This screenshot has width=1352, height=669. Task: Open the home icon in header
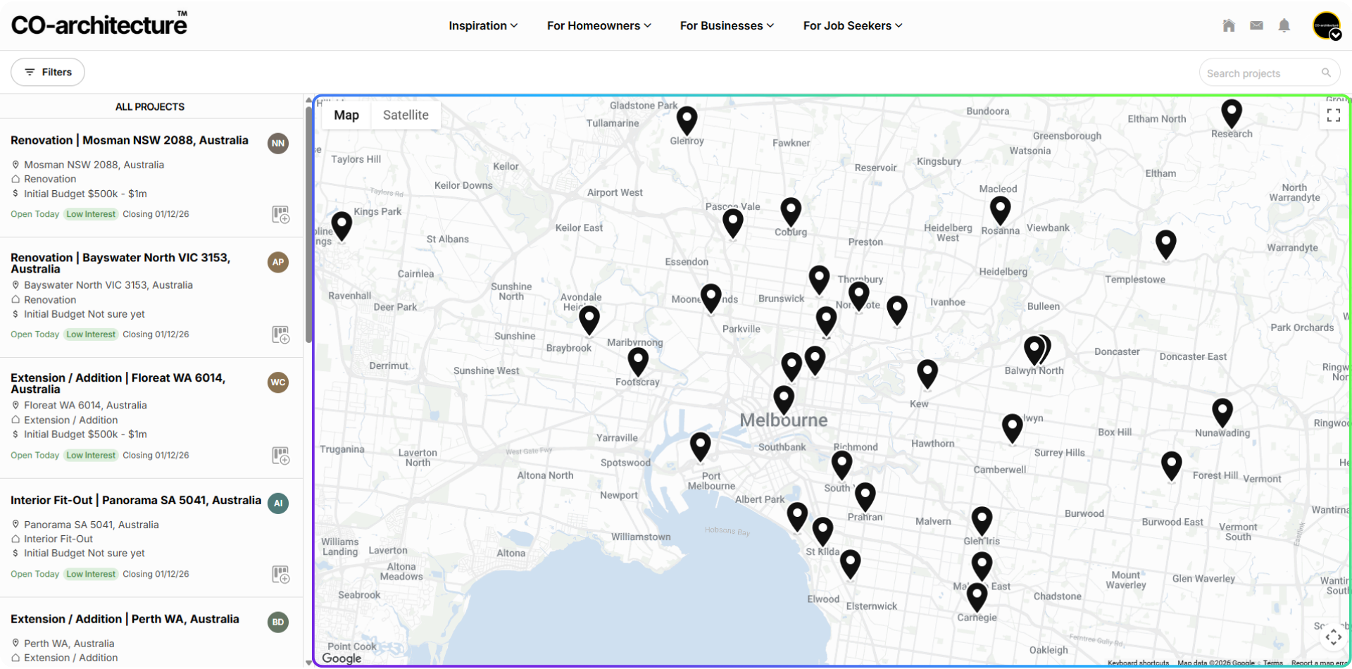click(1229, 25)
